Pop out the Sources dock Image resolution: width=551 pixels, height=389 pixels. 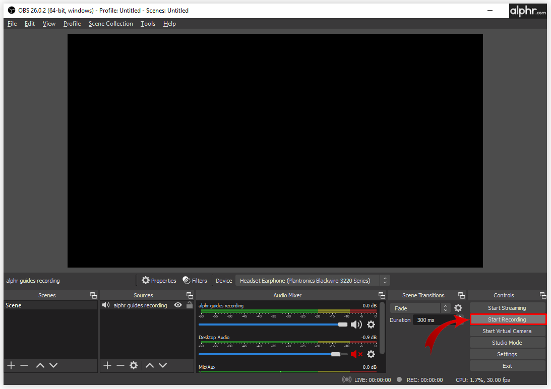[x=190, y=295]
